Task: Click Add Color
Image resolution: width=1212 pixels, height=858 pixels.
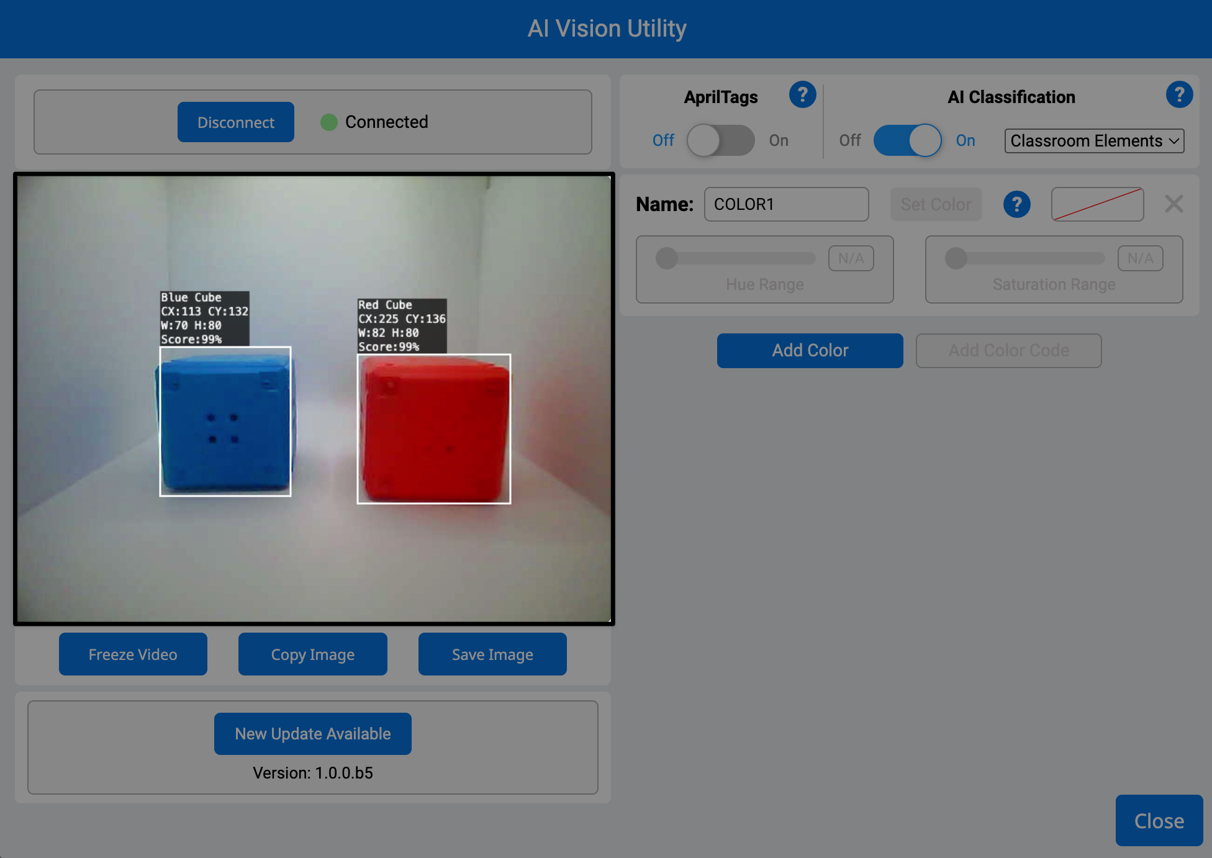Action: pyautogui.click(x=810, y=350)
